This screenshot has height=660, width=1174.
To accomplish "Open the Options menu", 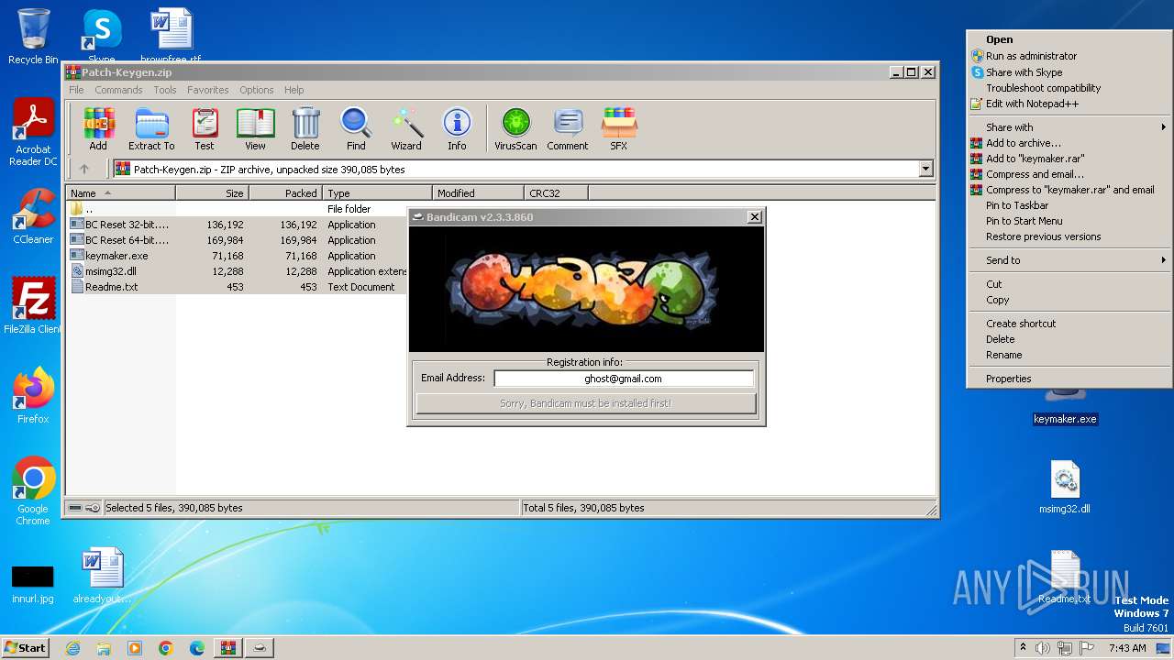I will click(x=257, y=90).
